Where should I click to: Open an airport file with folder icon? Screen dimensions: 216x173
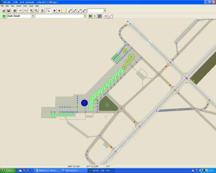pos(4,10)
